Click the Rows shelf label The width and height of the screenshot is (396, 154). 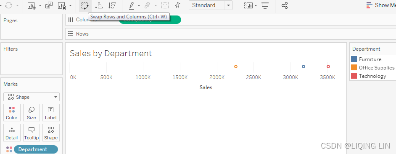(82, 33)
